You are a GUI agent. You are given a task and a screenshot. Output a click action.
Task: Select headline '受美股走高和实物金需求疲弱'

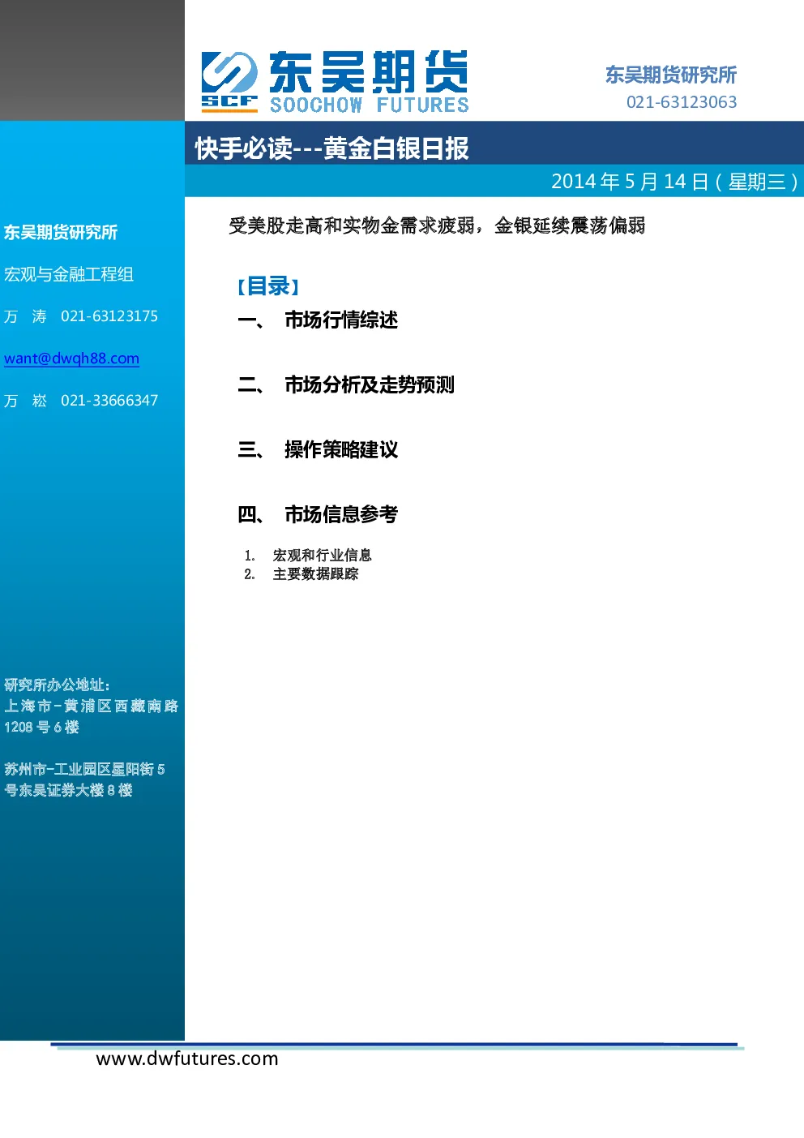(x=352, y=225)
